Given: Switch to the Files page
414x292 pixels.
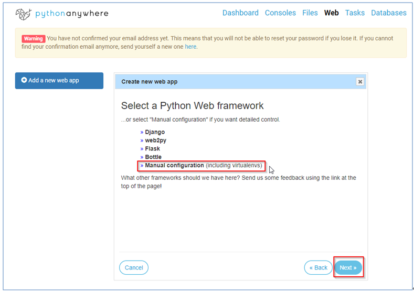Looking at the screenshot, I should point(310,13).
